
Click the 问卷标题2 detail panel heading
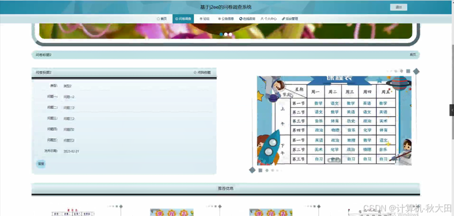coord(44,72)
